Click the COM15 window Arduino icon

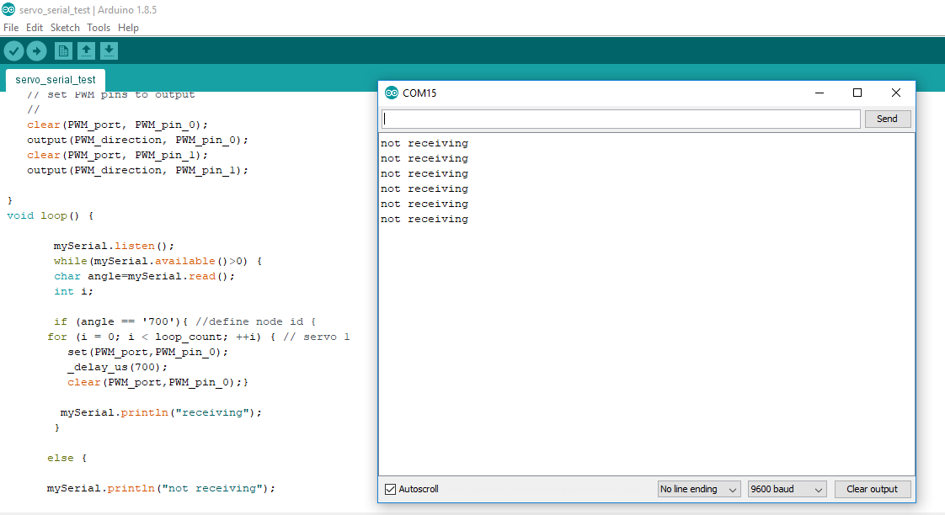pos(392,93)
